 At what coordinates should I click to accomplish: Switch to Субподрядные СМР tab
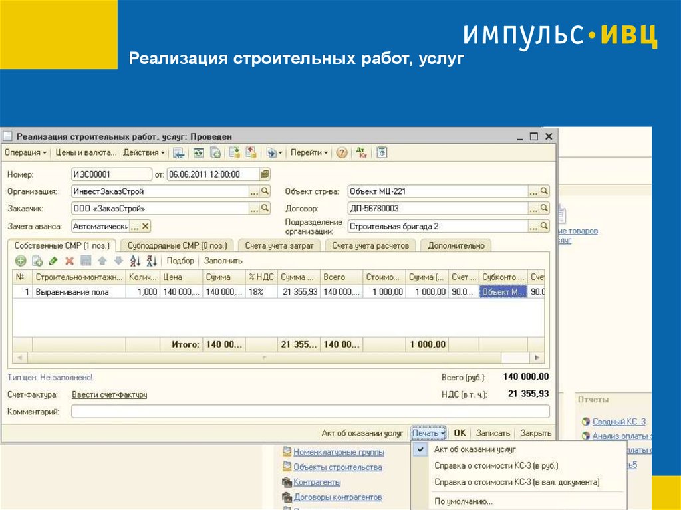[177, 246]
